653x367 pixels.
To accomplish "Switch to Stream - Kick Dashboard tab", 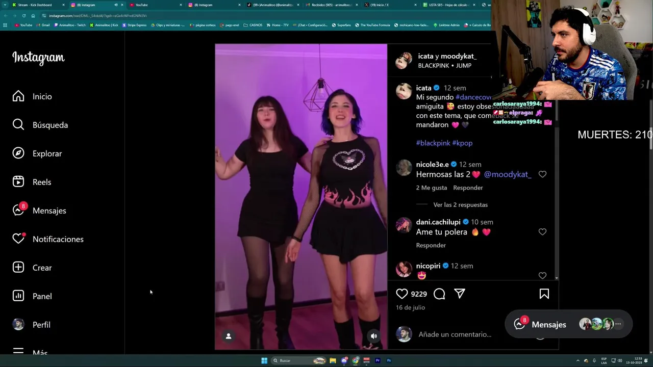I will (35, 5).
